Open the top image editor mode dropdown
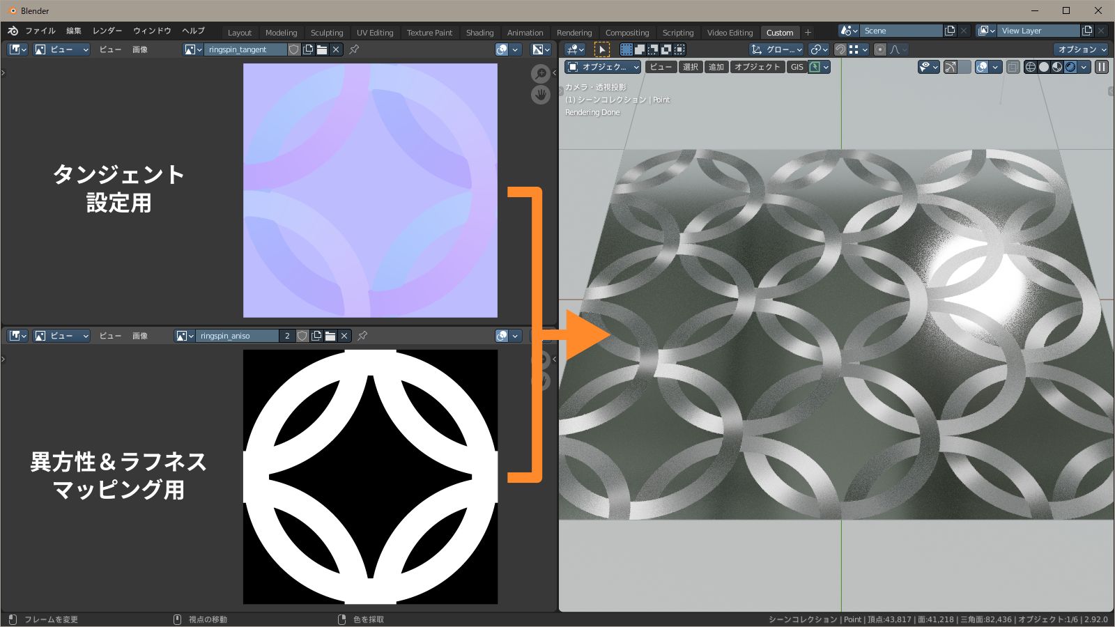The width and height of the screenshot is (1115, 627). coord(61,49)
